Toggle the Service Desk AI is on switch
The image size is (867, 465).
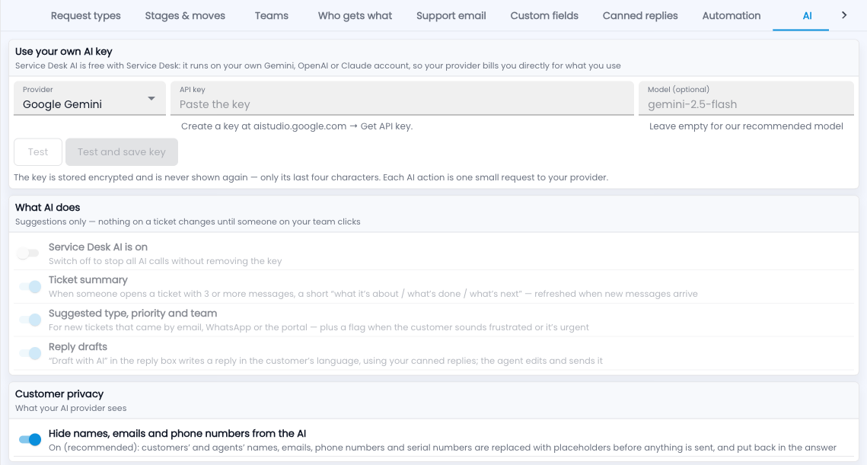click(28, 253)
